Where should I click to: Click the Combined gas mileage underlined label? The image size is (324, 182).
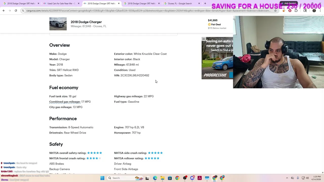65,102
